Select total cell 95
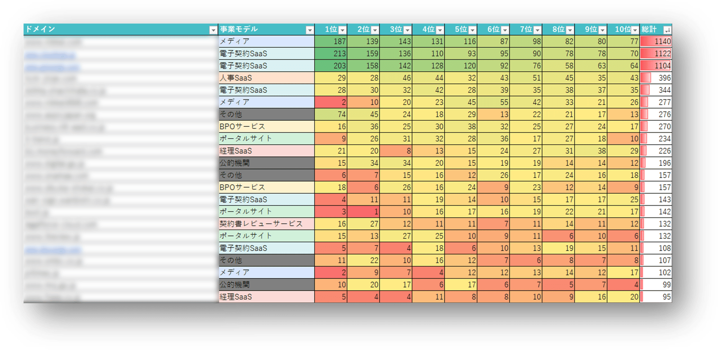The image size is (720, 351). pyautogui.click(x=656, y=297)
